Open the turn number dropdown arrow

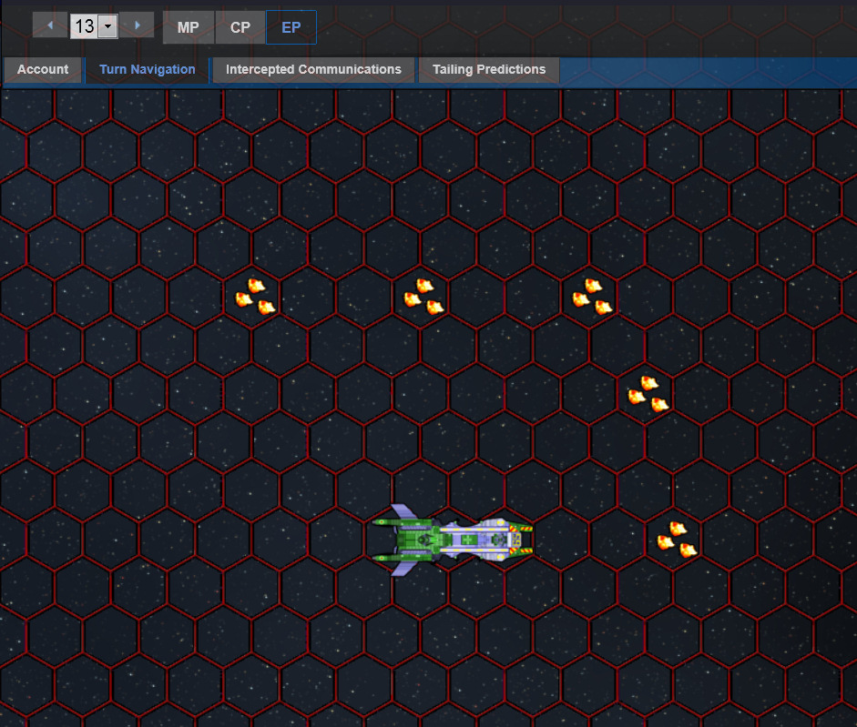pyautogui.click(x=108, y=26)
